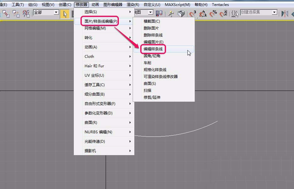This screenshot has height=189, width=294.
Task: Expand the 网格编辑(M) submenu
Action: pos(104,28)
